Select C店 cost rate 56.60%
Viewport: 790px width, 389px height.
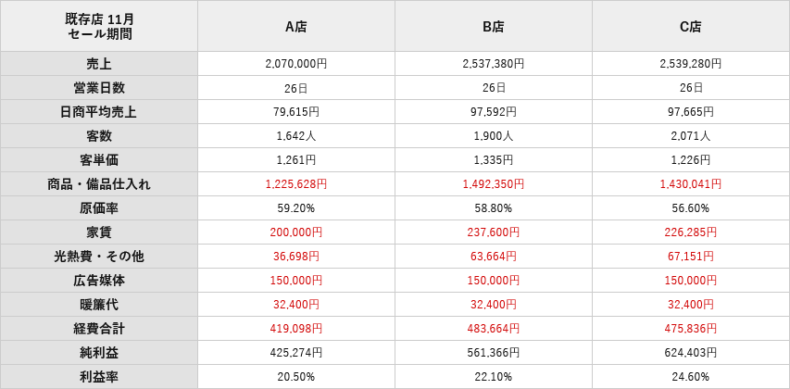691,208
